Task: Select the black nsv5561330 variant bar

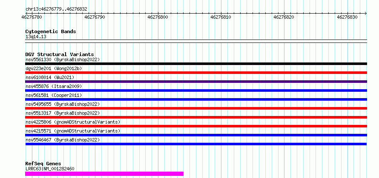Action: coord(196,64)
